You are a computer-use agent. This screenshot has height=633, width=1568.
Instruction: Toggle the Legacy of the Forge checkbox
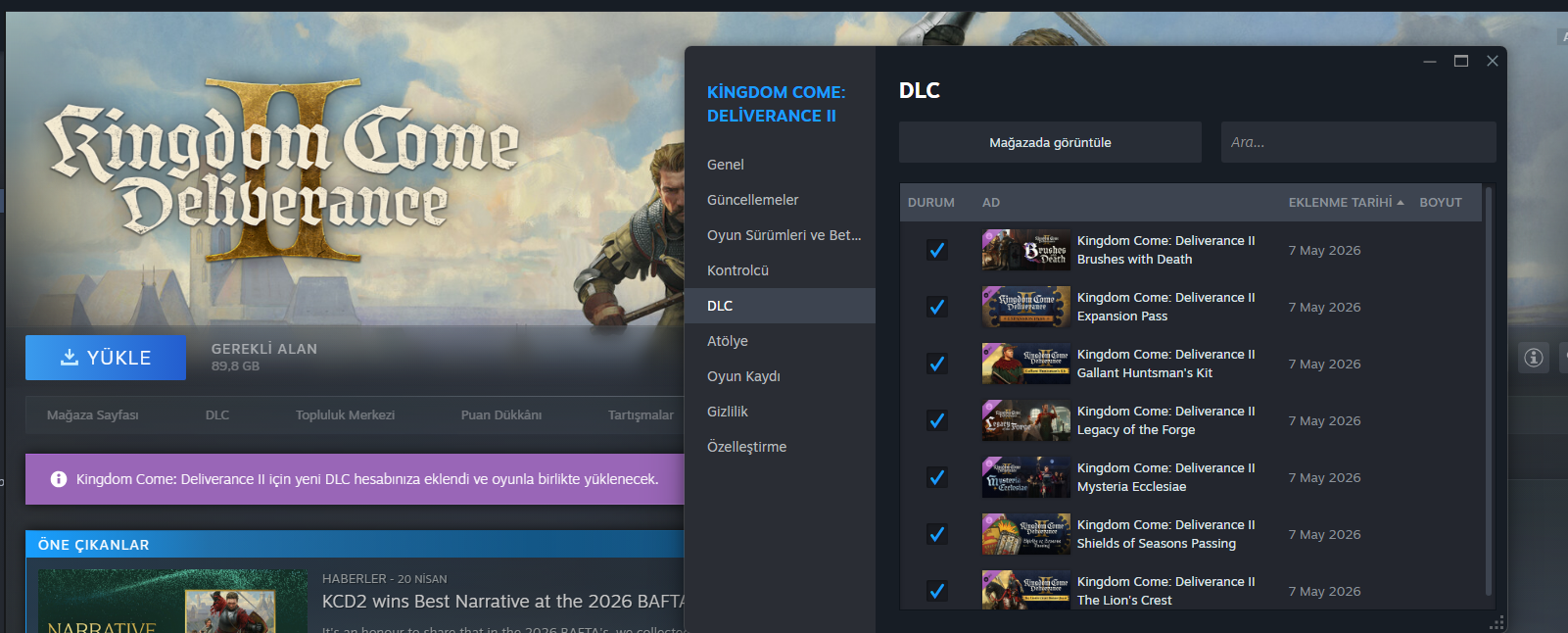(937, 420)
